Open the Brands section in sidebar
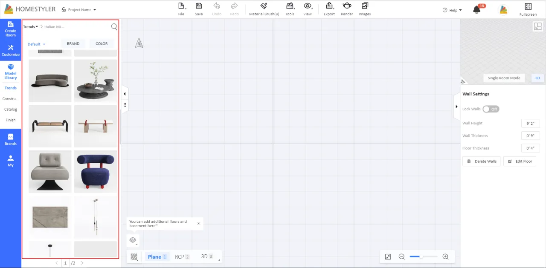The image size is (546, 268). click(x=11, y=139)
